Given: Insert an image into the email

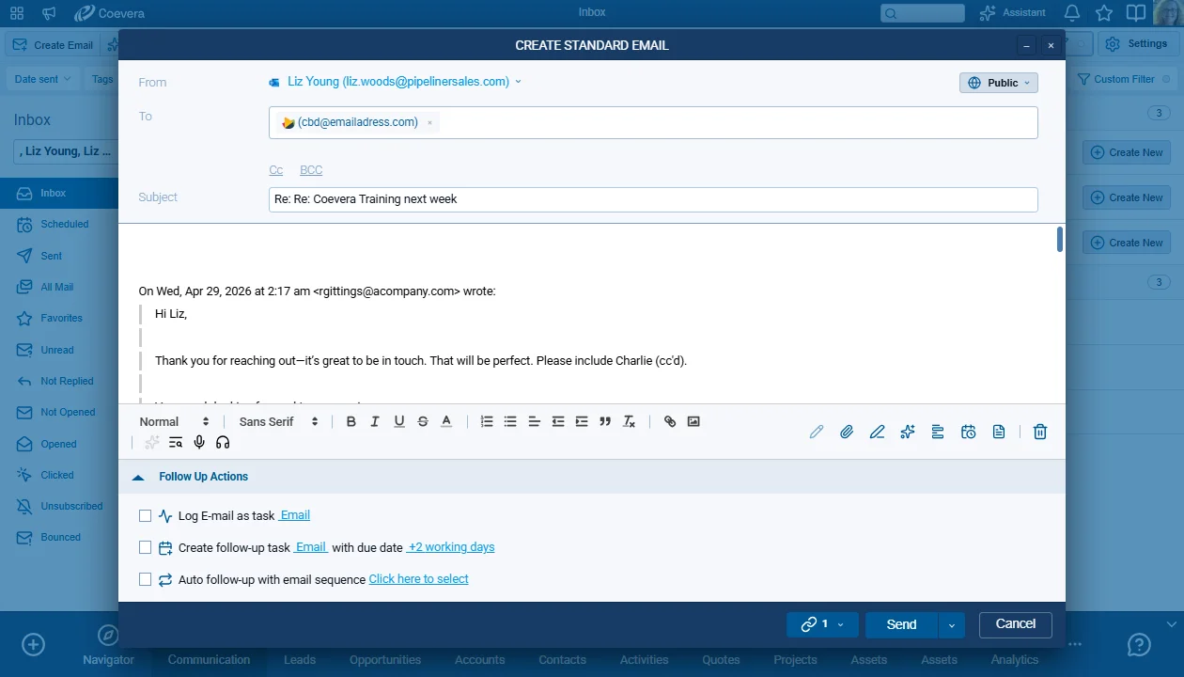Looking at the screenshot, I should coord(693,421).
